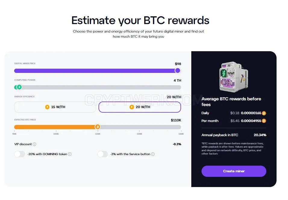Screen dimensions: 288x200
Task: Turn on the -3% Service button toggle
Action: click(x=103, y=154)
